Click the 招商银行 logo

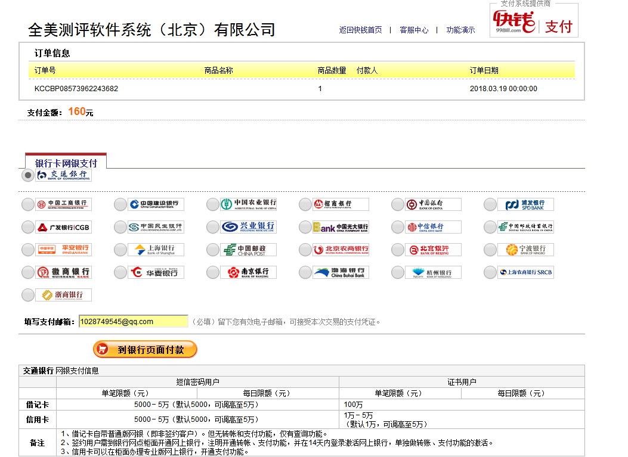(341, 204)
